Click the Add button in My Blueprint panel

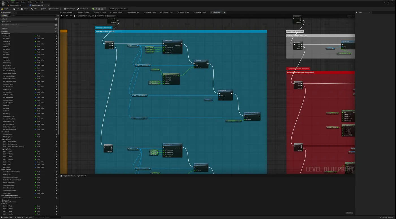[4, 15]
